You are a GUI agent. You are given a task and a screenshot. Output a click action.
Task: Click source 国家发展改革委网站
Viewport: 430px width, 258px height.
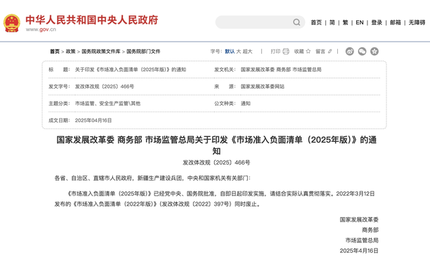(263, 87)
